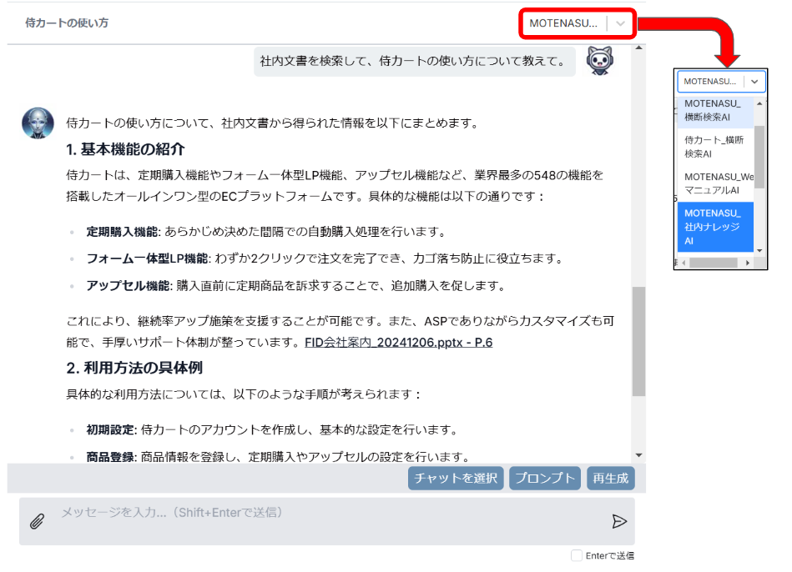Click the chat vertical scrollbar thumb

point(639,342)
